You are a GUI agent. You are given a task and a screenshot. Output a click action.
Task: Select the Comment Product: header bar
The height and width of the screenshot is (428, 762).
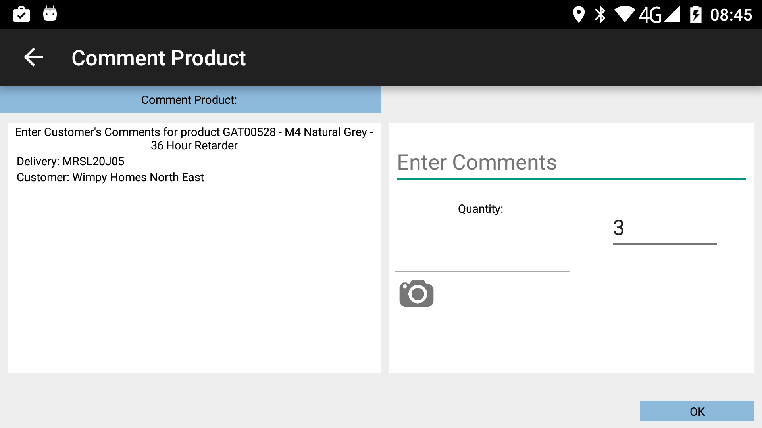[190, 99]
